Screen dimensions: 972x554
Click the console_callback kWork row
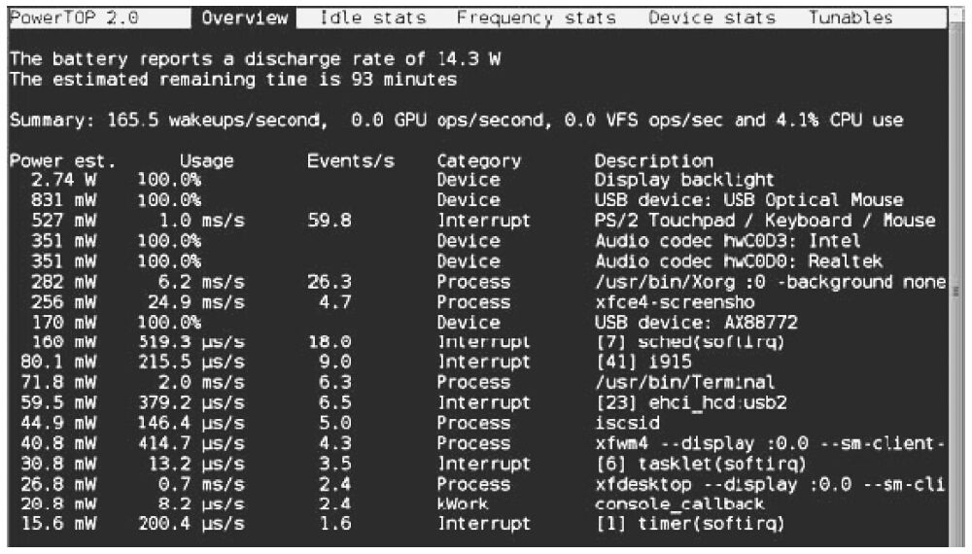[x=477, y=503]
